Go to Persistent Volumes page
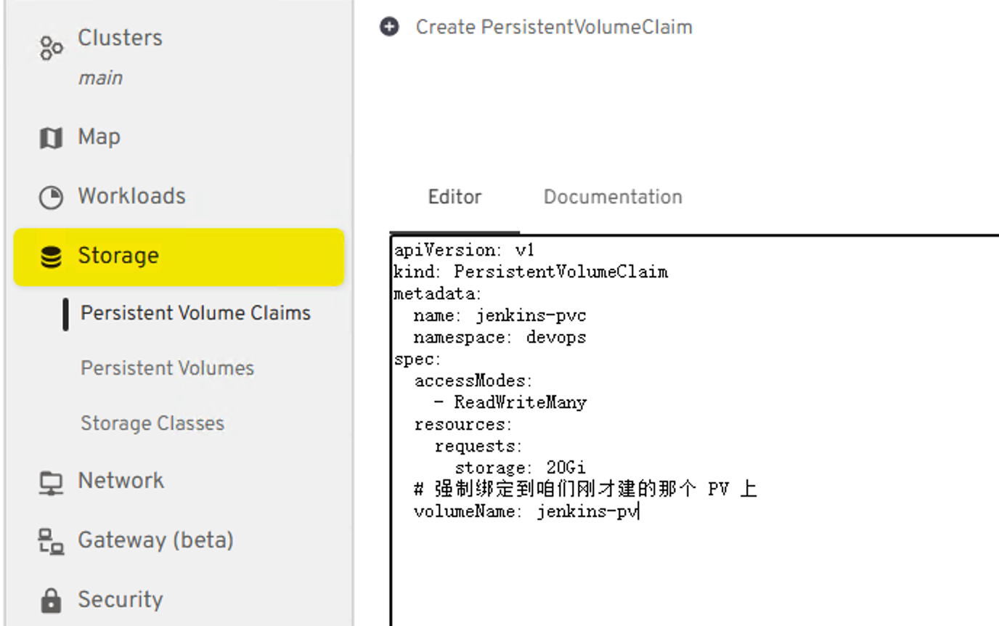The height and width of the screenshot is (626, 999). coord(167,368)
